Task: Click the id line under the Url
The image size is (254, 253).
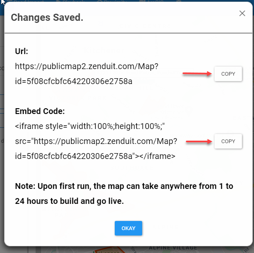Action: coord(74,81)
